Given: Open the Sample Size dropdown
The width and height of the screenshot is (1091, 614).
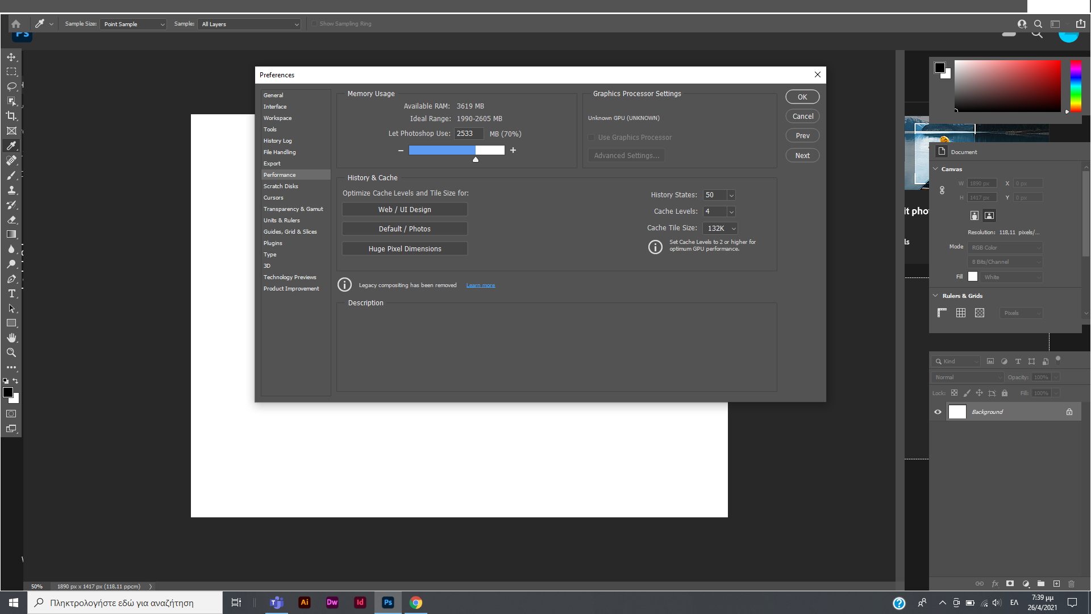Looking at the screenshot, I should click(132, 24).
